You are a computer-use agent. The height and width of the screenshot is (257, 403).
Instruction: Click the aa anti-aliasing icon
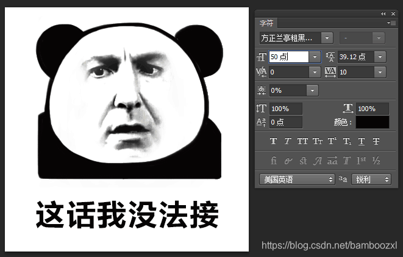click(x=343, y=178)
